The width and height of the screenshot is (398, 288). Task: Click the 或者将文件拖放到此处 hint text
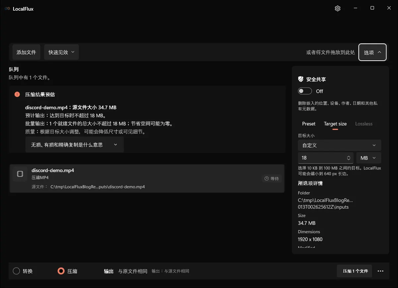click(x=331, y=52)
